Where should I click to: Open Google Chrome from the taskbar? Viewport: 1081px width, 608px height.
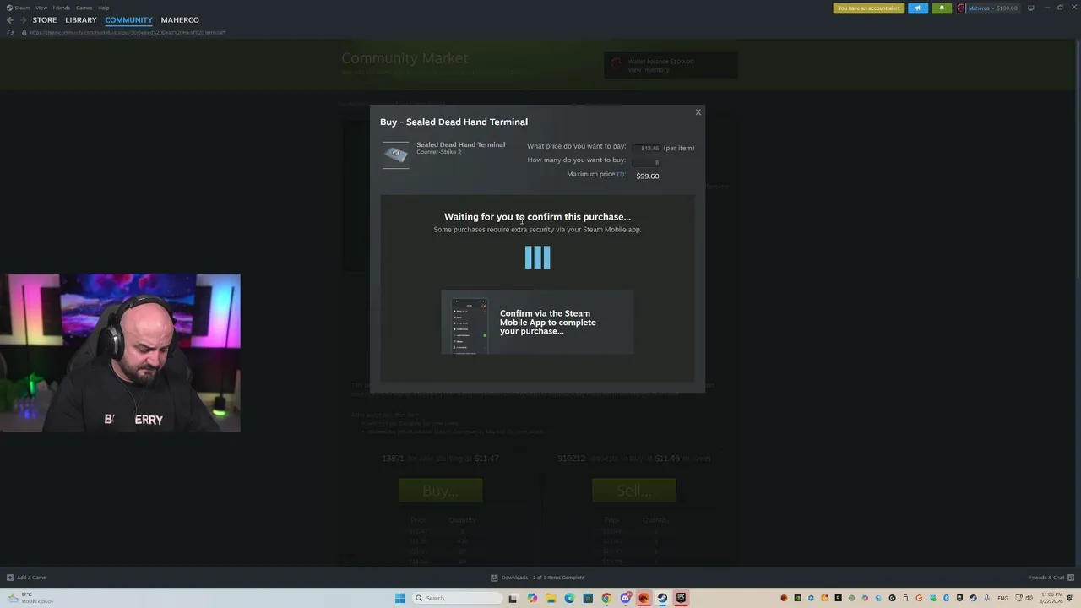click(x=606, y=598)
